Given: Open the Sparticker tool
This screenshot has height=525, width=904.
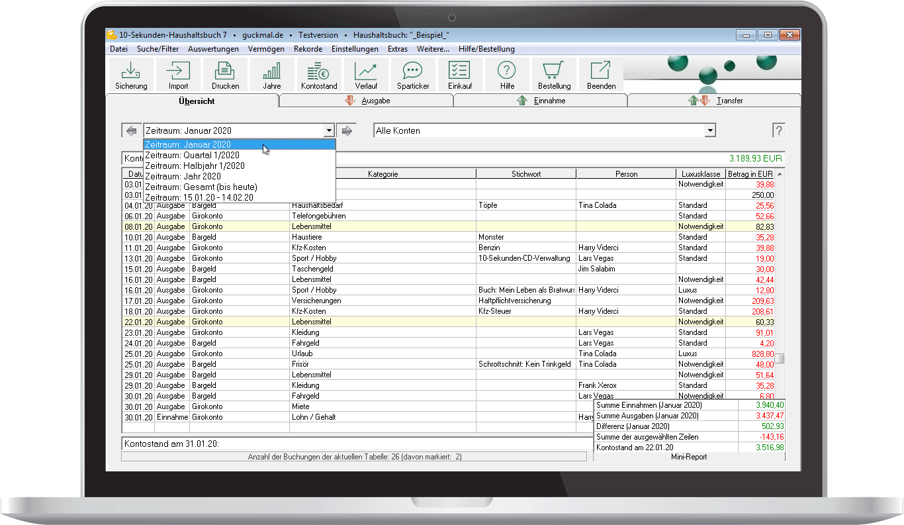Looking at the screenshot, I should tap(413, 74).
